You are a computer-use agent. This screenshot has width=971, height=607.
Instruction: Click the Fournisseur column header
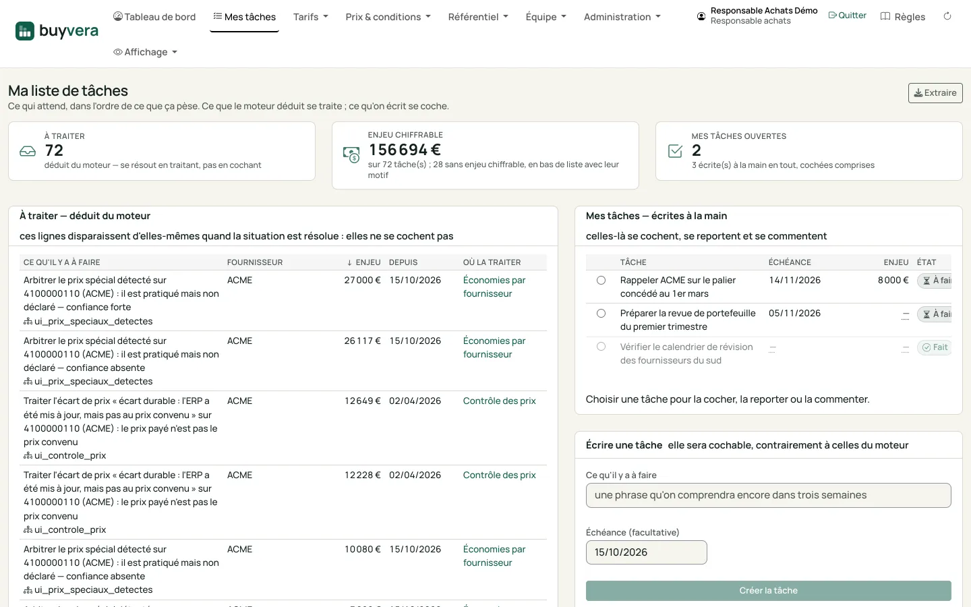(x=255, y=262)
